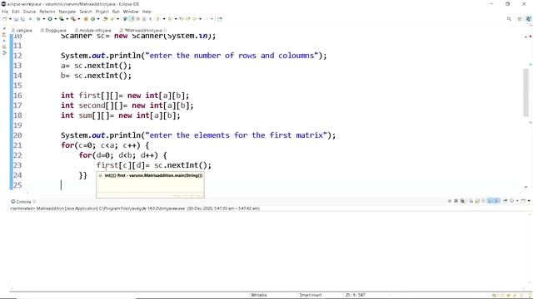
Task: Open the Refactor menu
Action: [x=47, y=12]
